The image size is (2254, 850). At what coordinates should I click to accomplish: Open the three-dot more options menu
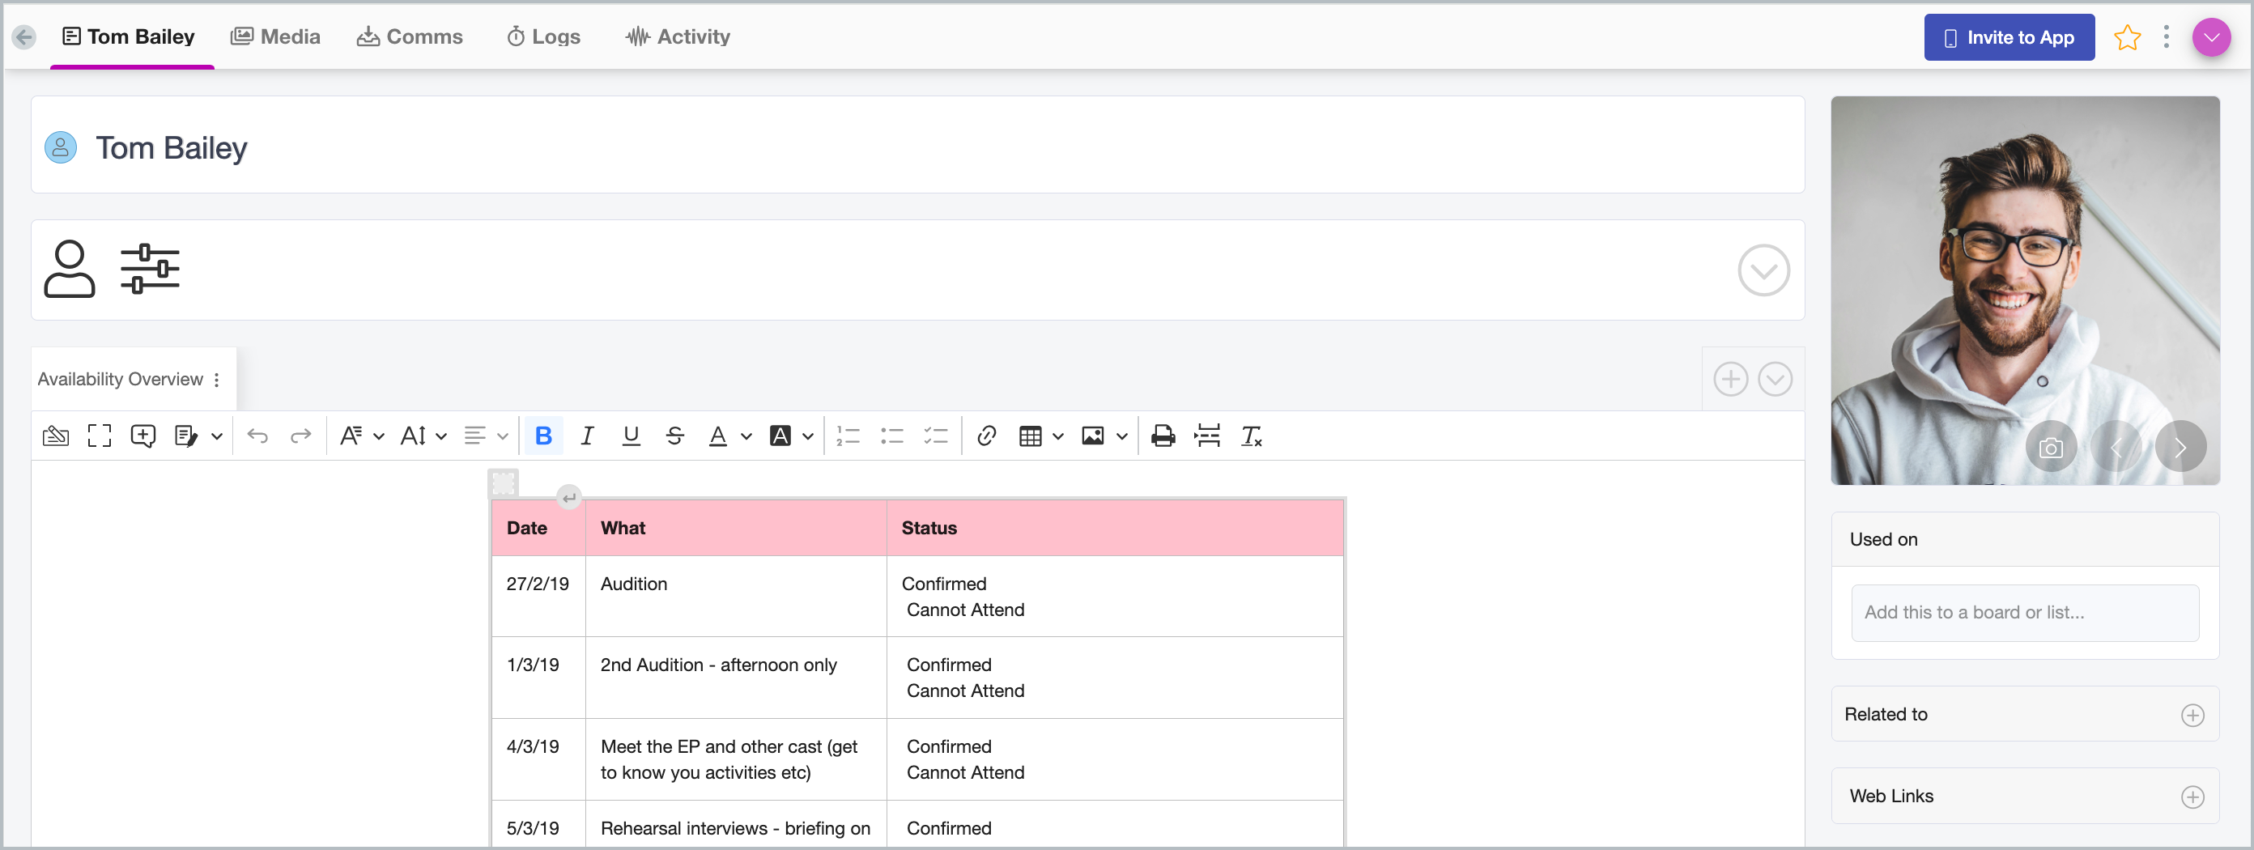tap(2167, 36)
